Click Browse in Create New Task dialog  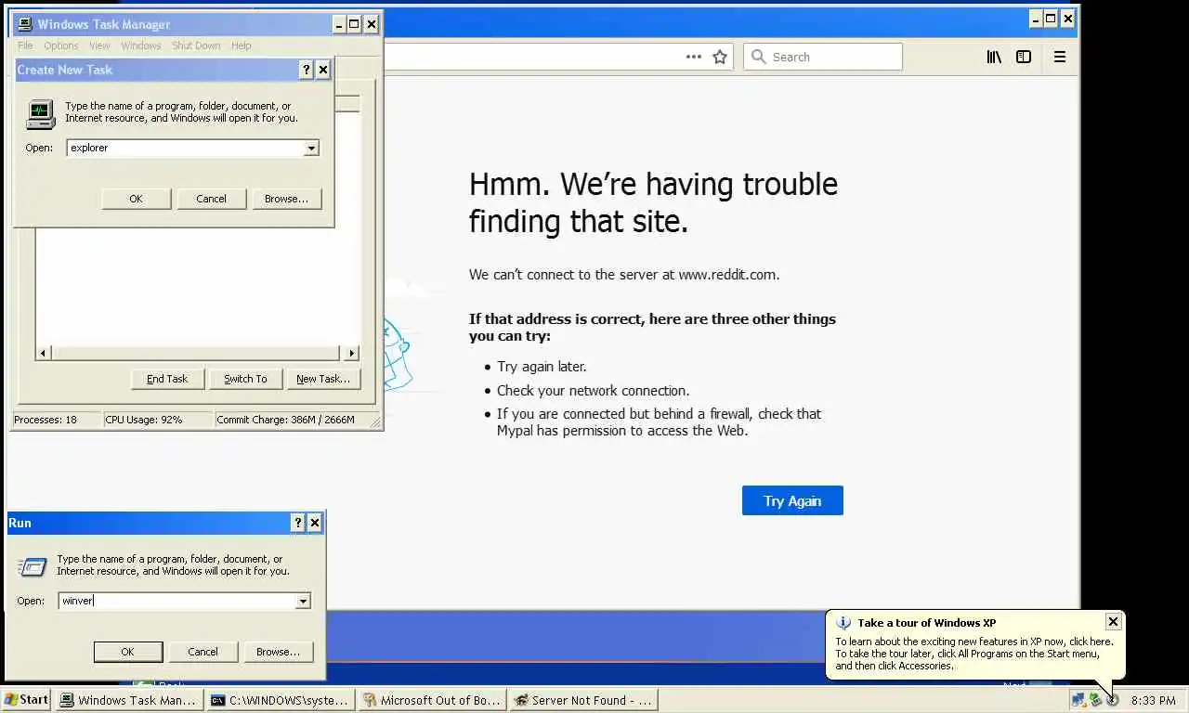pyautogui.click(x=287, y=199)
